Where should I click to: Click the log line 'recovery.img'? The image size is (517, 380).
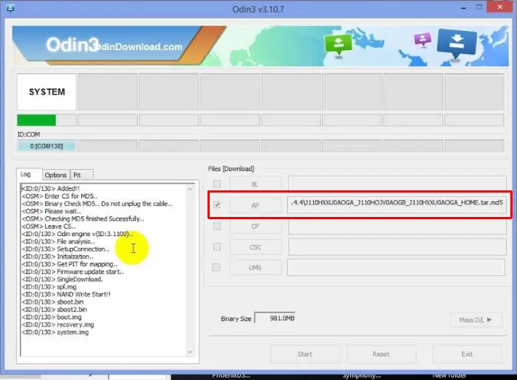tap(58, 325)
